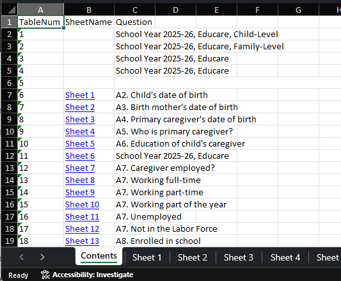The height and width of the screenshot is (281, 341).
Task: Open the Sheet 3 tab
Action: [x=239, y=257]
